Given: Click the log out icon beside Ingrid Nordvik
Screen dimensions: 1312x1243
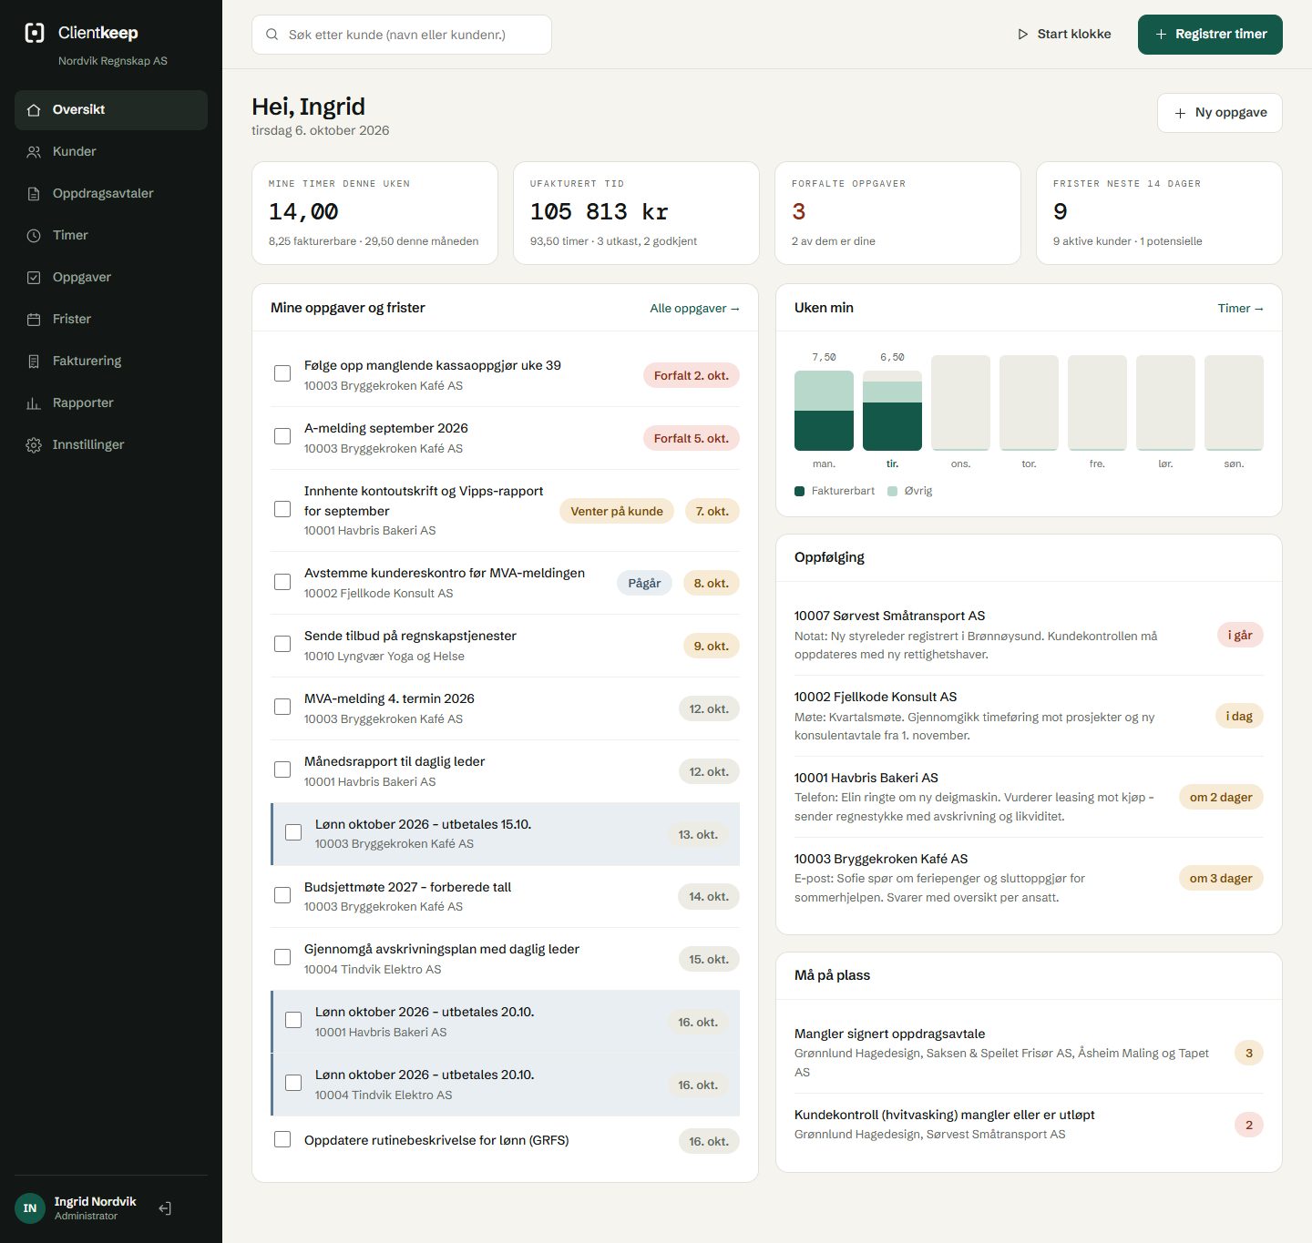Looking at the screenshot, I should pos(165,1208).
